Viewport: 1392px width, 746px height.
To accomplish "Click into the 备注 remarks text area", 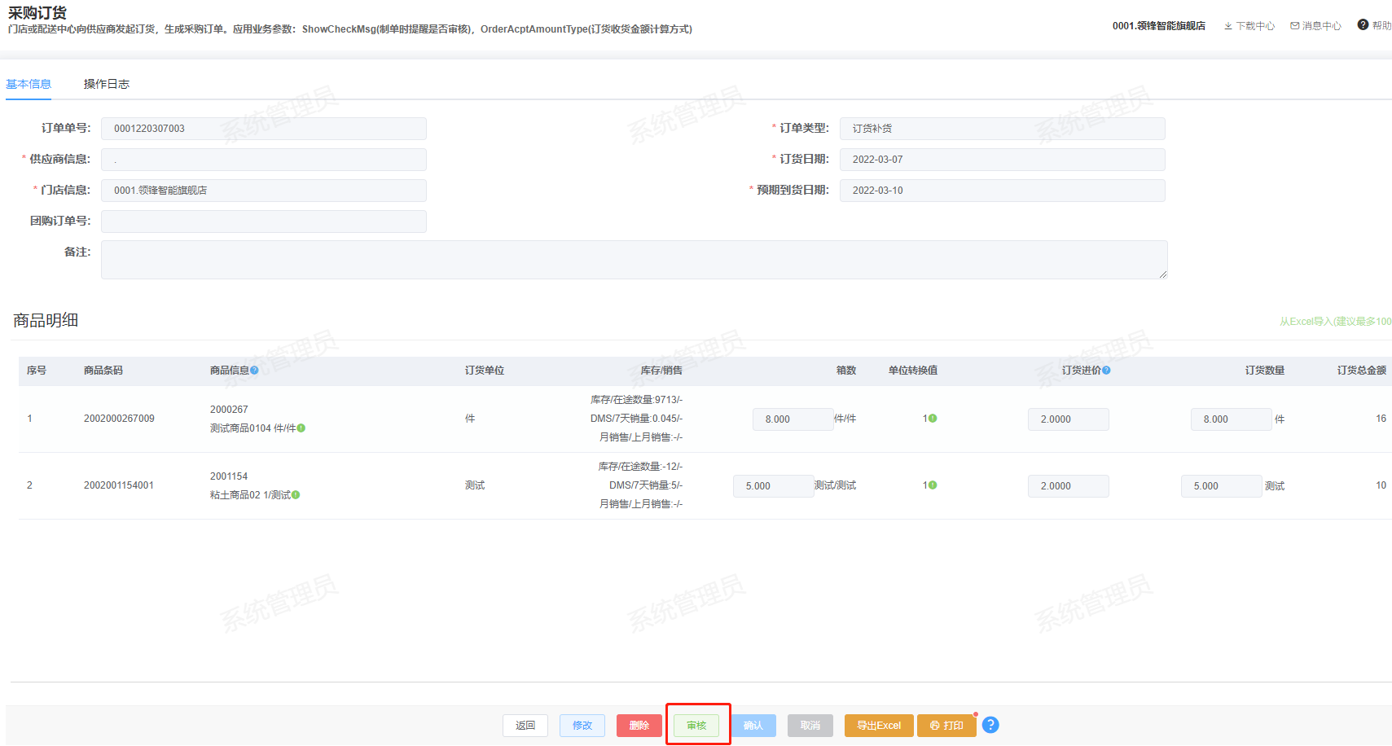I will [634, 260].
